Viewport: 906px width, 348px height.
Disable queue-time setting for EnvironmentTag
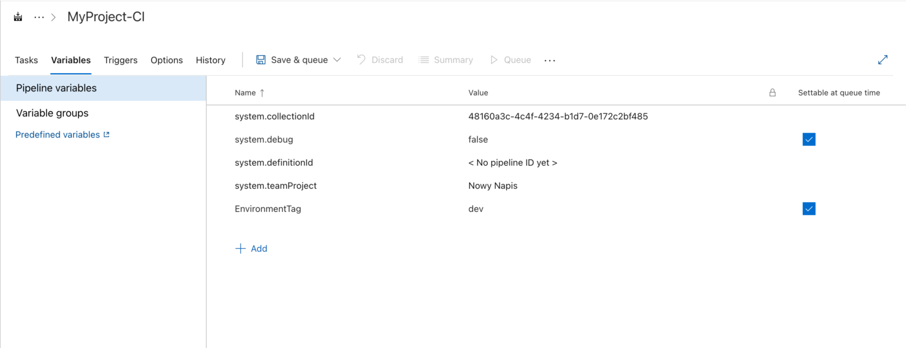pos(809,208)
